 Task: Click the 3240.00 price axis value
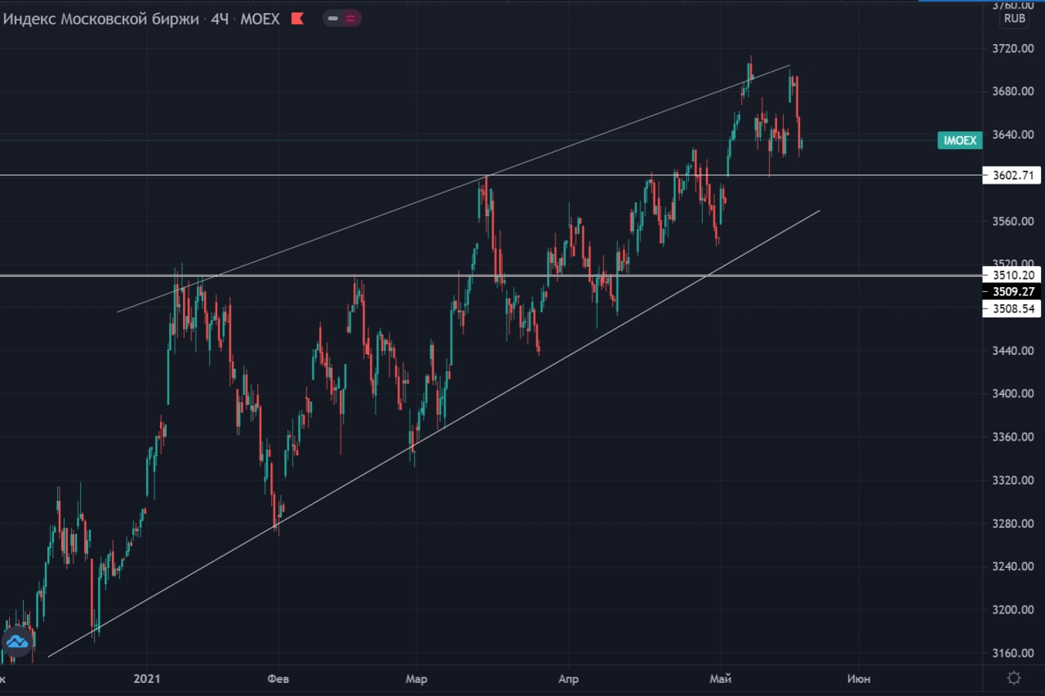[1013, 566]
